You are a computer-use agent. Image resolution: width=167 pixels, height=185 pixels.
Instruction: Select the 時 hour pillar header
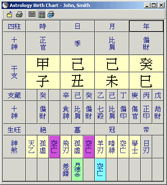[x=43, y=26]
